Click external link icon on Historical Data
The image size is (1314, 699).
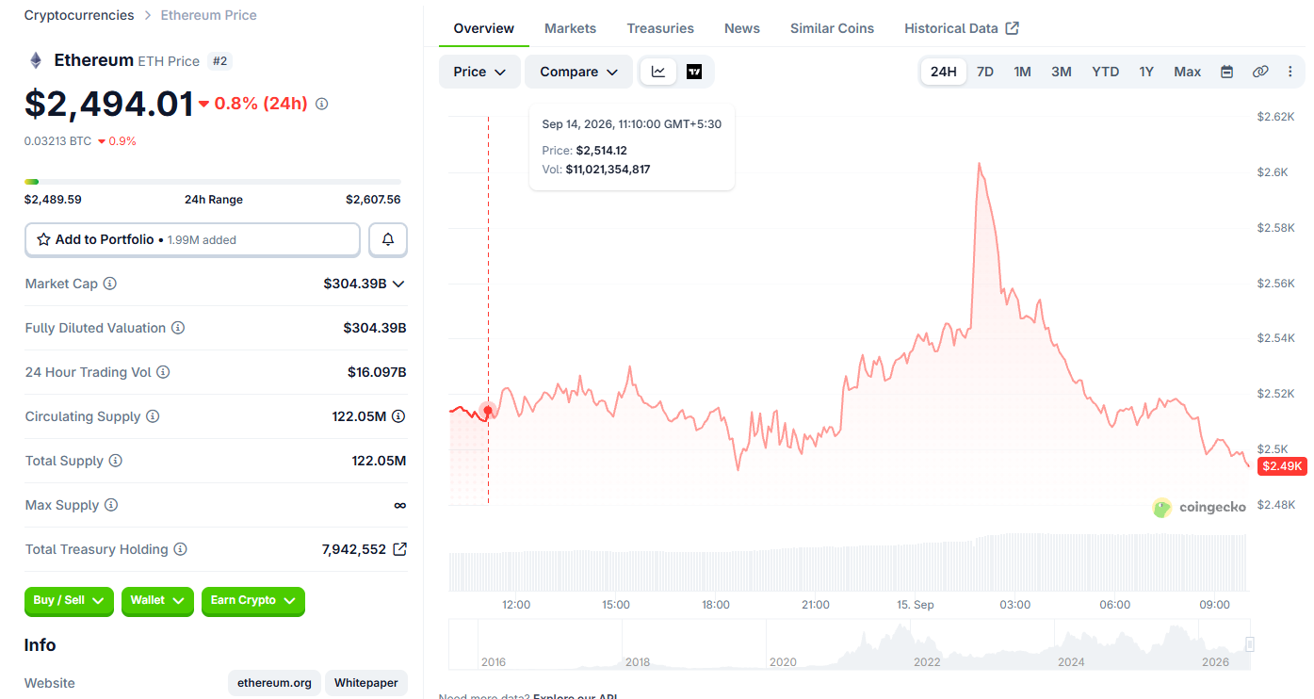[1013, 28]
